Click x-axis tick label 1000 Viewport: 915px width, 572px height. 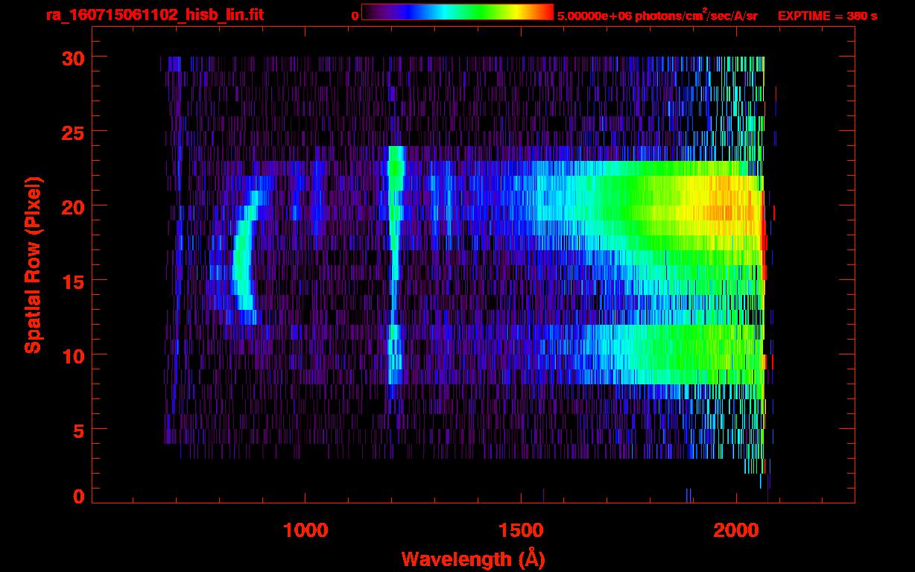[305, 530]
